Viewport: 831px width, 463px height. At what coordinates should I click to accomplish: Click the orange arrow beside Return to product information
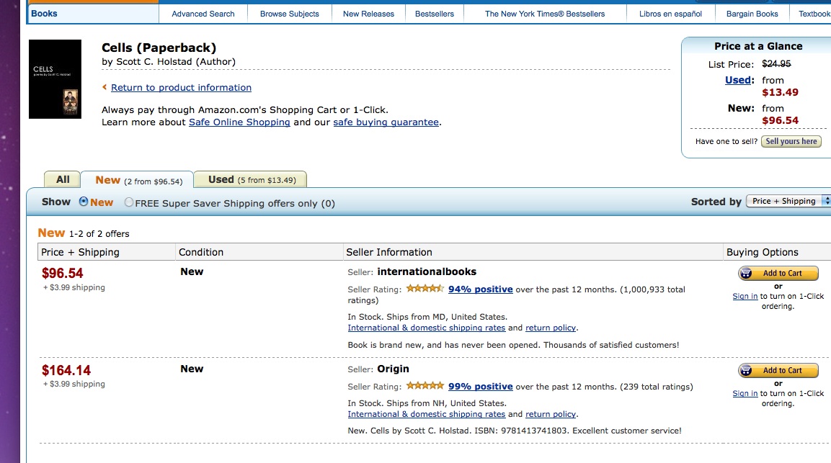tap(105, 87)
